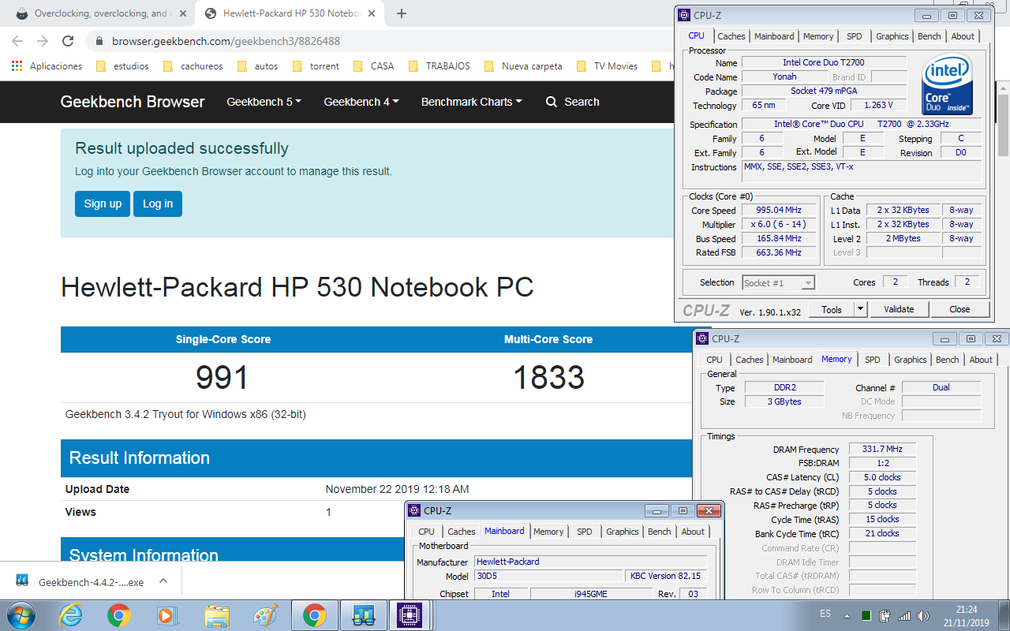The height and width of the screenshot is (631, 1010).
Task: Open Bench tab in top CPU-Z window
Action: tap(930, 36)
